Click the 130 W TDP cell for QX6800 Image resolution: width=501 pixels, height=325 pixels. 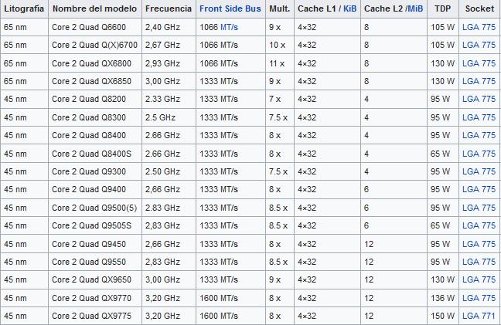443,63
